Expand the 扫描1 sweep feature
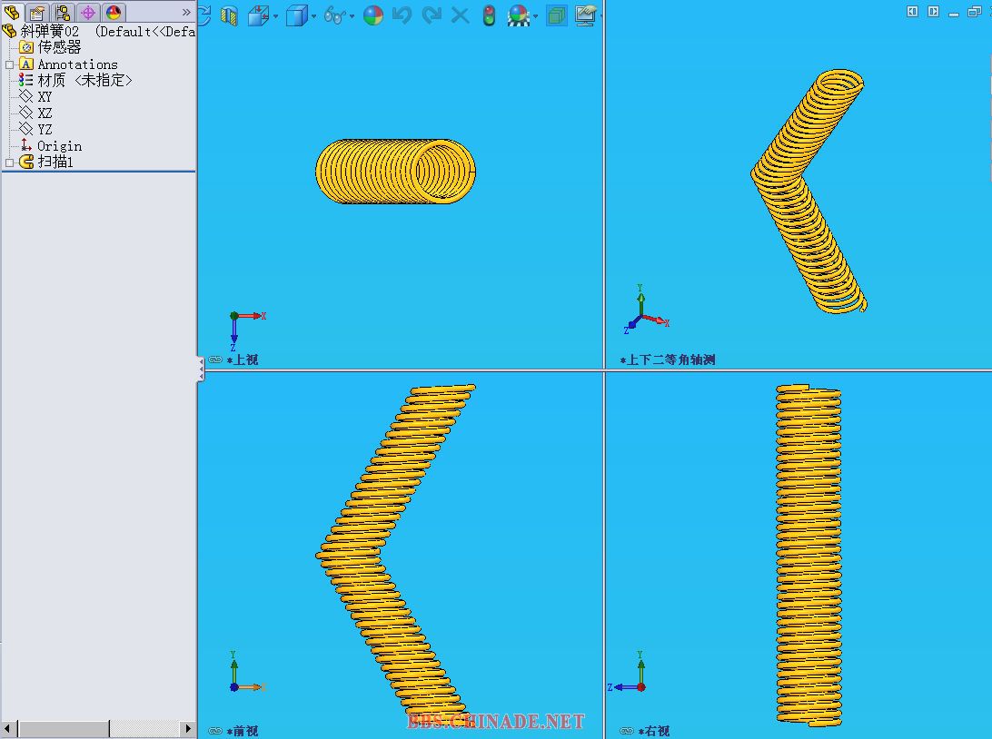 10,163
